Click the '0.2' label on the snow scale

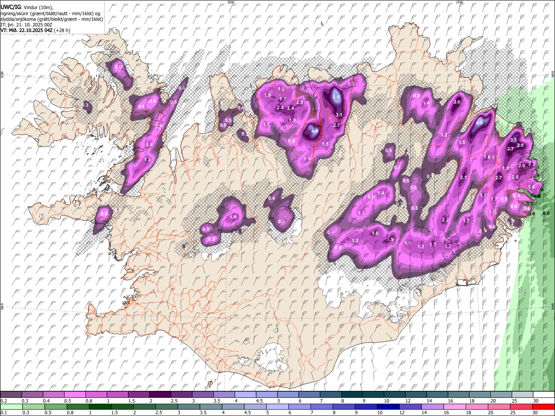(3, 401)
